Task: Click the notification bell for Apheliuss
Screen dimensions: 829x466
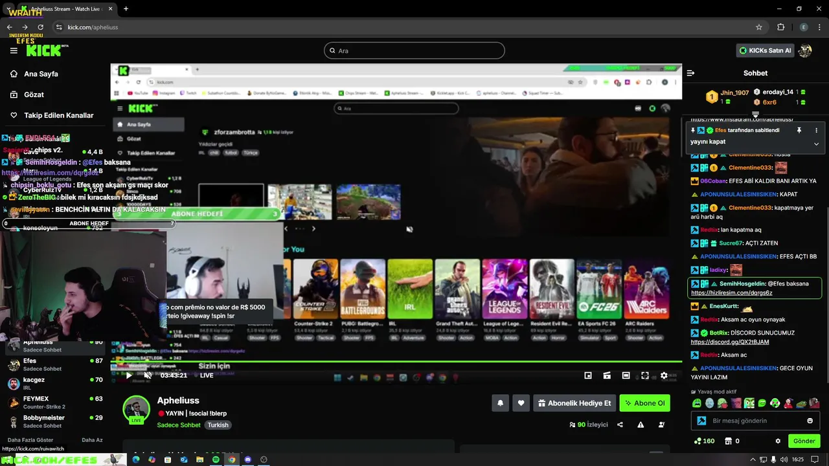Action: [500, 403]
